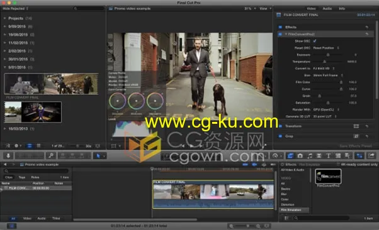This screenshot has width=379, height=230.
Task: Reset the Effects section with its arrow
Action: [x=367, y=27]
